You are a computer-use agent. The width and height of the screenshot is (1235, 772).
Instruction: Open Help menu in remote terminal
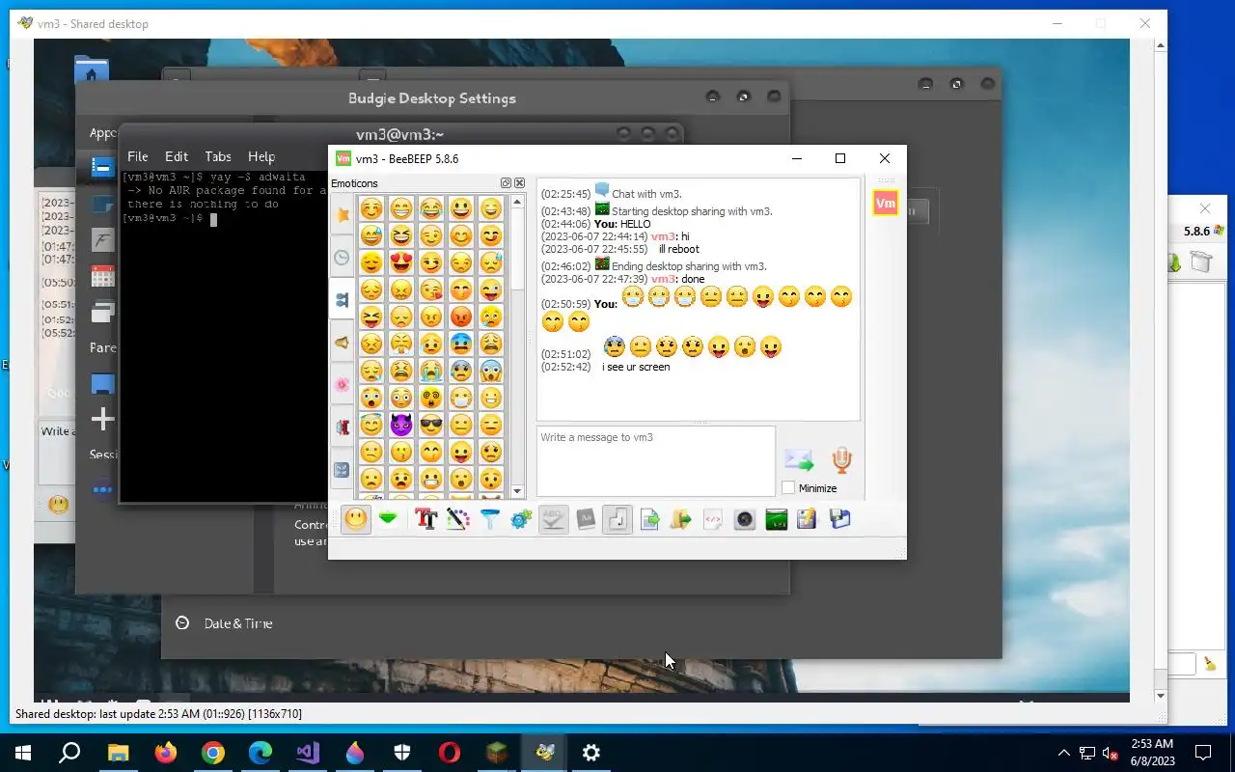[261, 156]
